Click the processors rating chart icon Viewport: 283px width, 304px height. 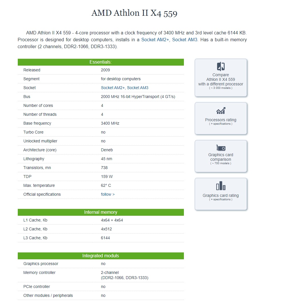click(x=221, y=111)
